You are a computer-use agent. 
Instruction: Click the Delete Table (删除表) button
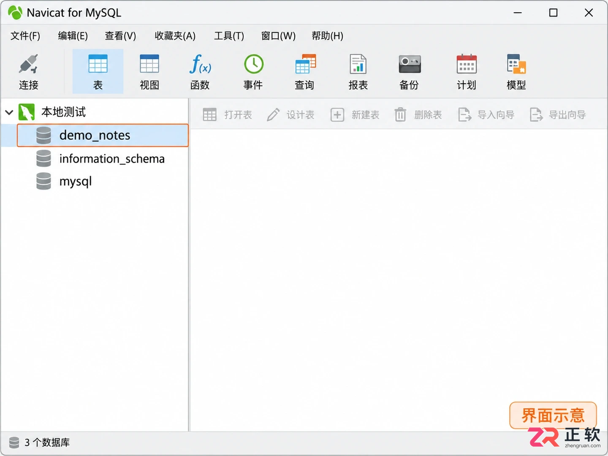418,115
